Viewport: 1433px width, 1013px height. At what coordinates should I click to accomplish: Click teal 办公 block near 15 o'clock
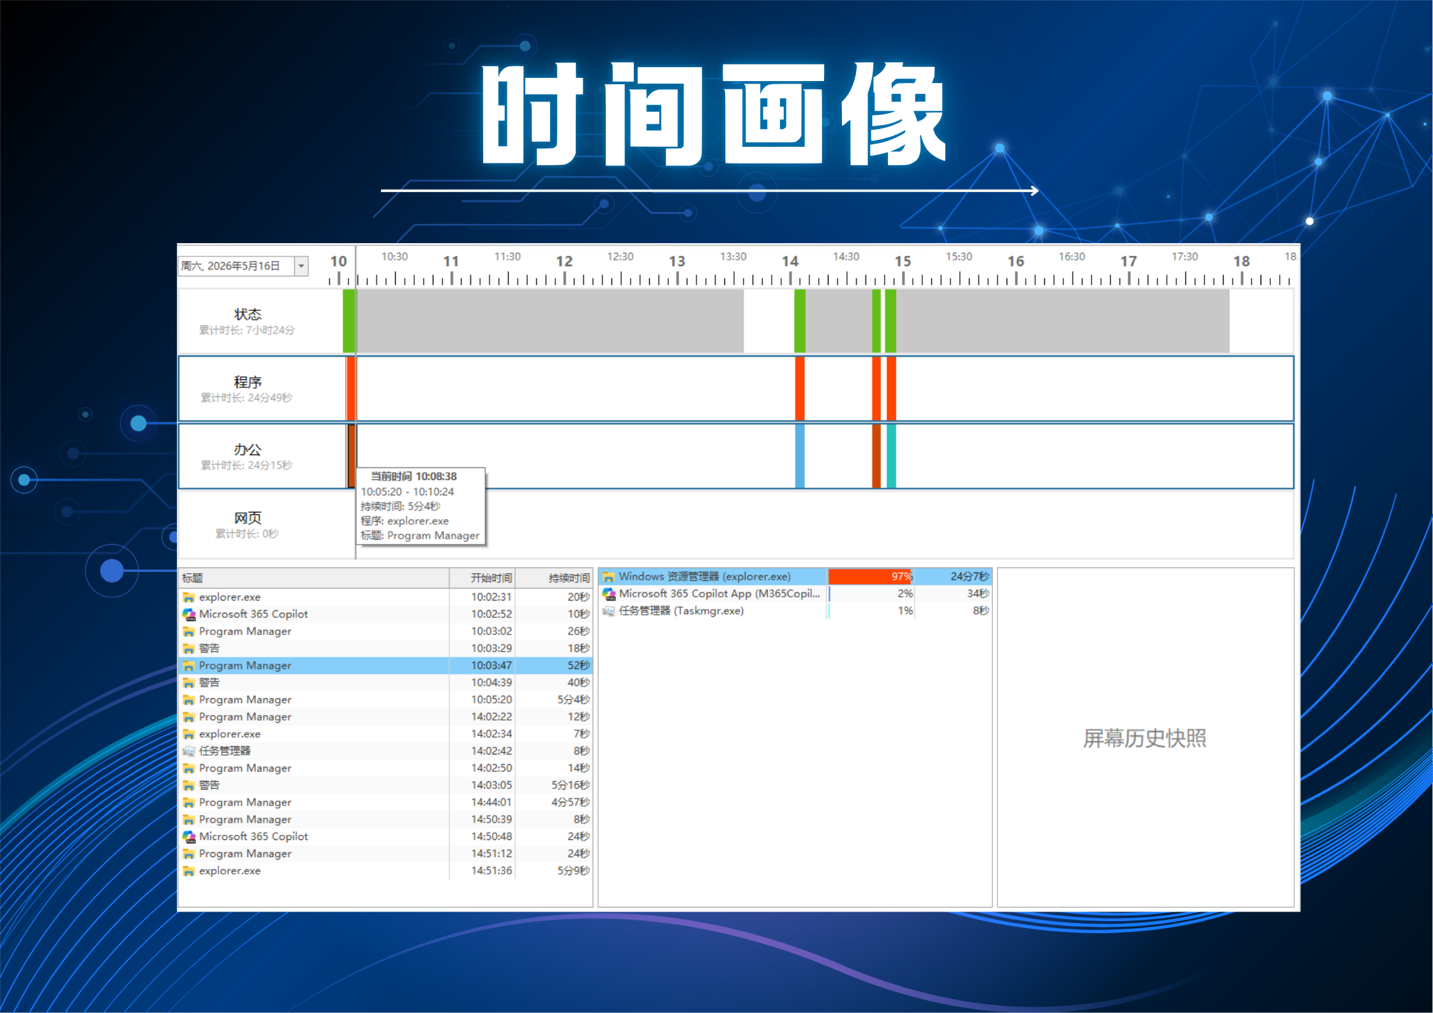click(891, 456)
